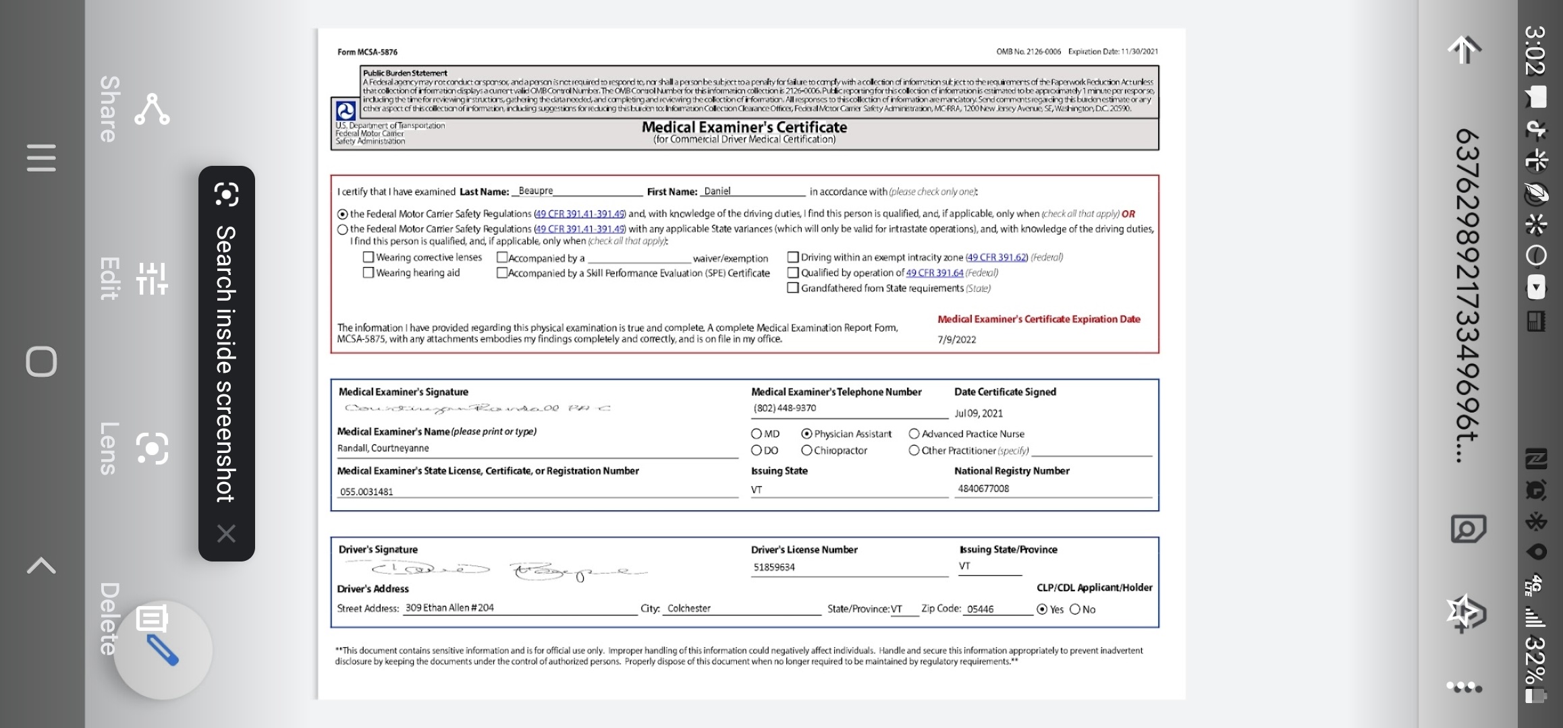Tap the Share icon
The height and width of the screenshot is (728, 1563).
(x=152, y=110)
